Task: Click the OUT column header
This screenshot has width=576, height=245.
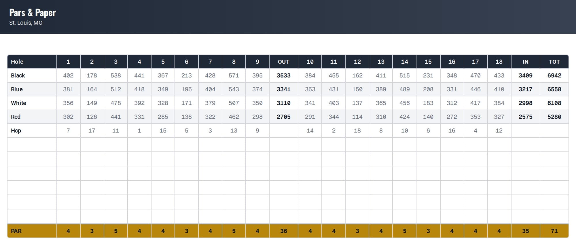Action: point(284,62)
